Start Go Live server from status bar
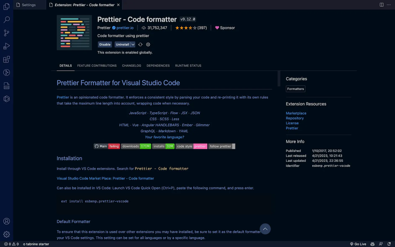395x247 pixels. 358,244
